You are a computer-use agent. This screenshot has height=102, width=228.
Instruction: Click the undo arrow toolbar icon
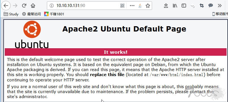(193, 6)
